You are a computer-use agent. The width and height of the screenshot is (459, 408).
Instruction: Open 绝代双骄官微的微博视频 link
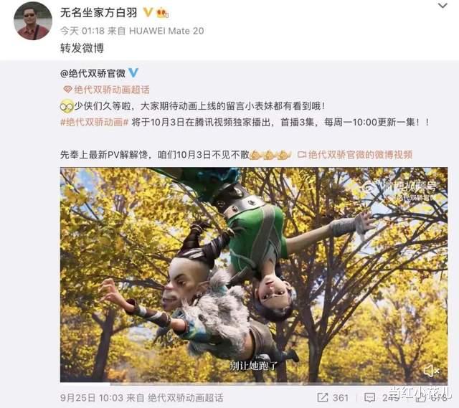(x=360, y=155)
